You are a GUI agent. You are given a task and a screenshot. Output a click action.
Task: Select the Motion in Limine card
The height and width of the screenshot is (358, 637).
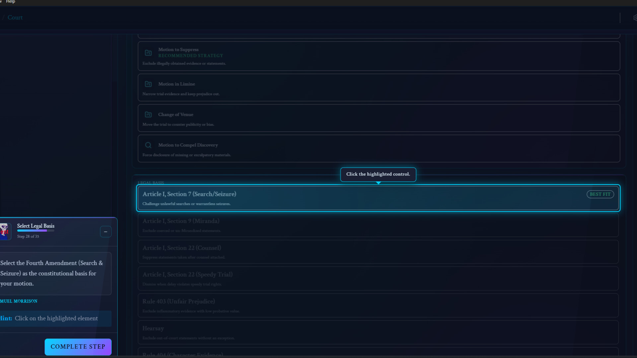click(379, 88)
